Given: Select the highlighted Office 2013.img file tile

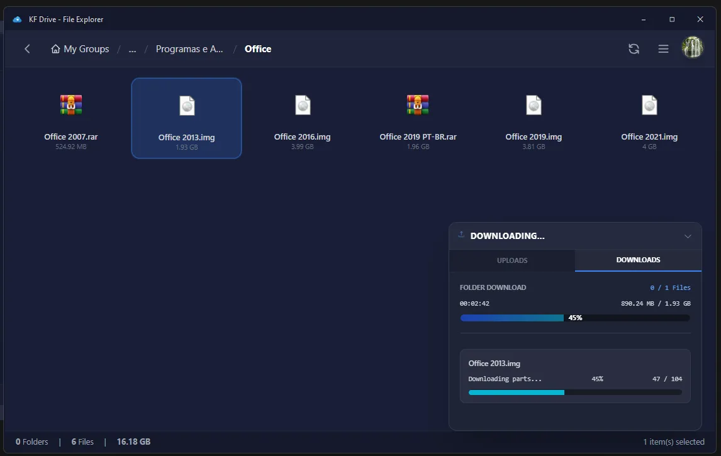Looking at the screenshot, I should [186, 118].
